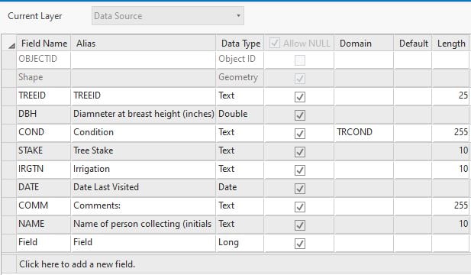Select the DATE field name cell

point(44,188)
